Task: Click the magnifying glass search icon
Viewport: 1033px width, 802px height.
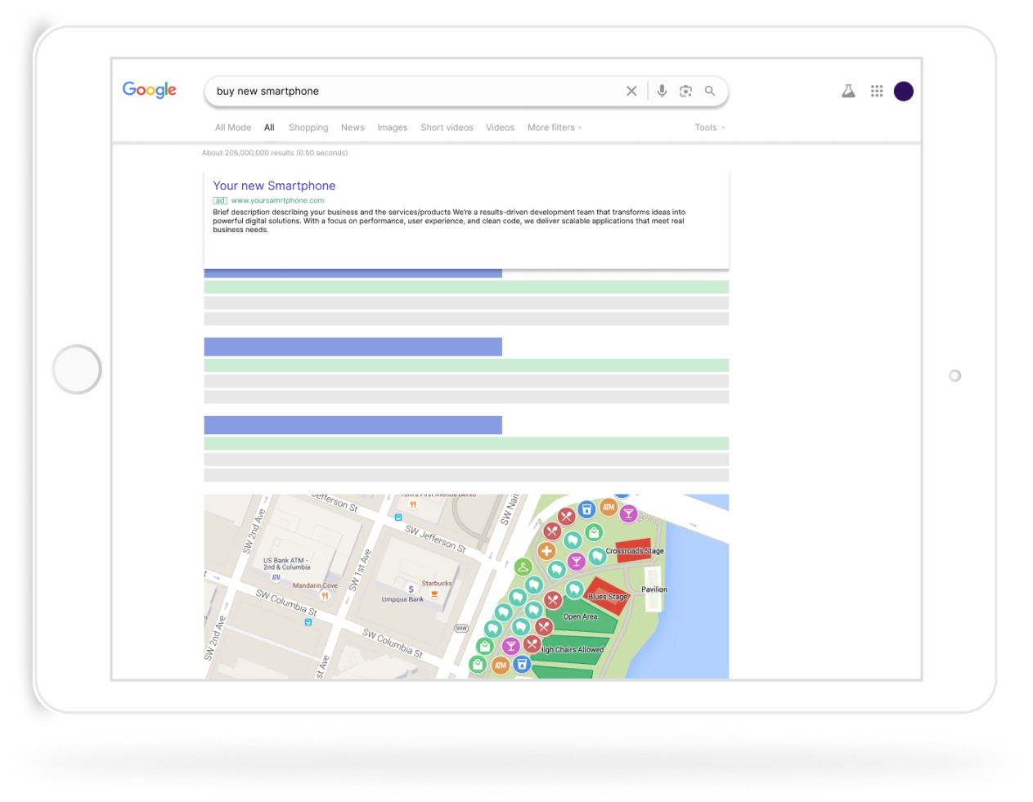Action: 710,92
